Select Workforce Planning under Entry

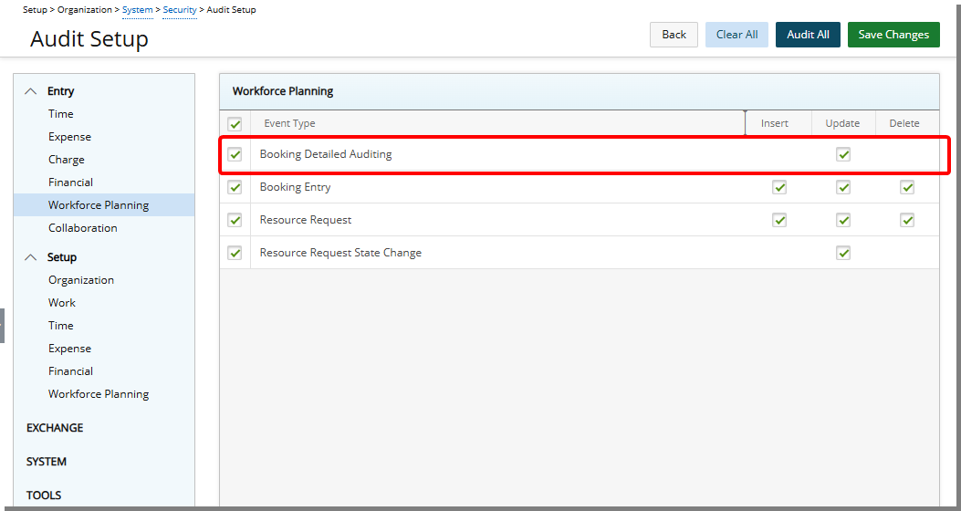104,204
